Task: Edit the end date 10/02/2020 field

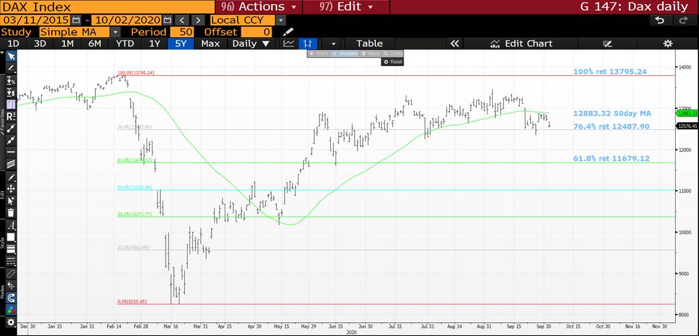Action: tap(127, 20)
